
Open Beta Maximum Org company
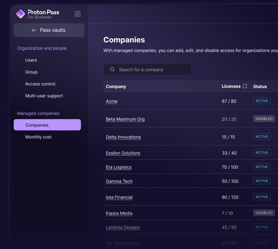tap(125, 119)
